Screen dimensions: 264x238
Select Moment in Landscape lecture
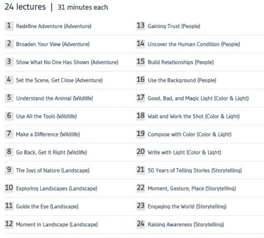pos(57,225)
